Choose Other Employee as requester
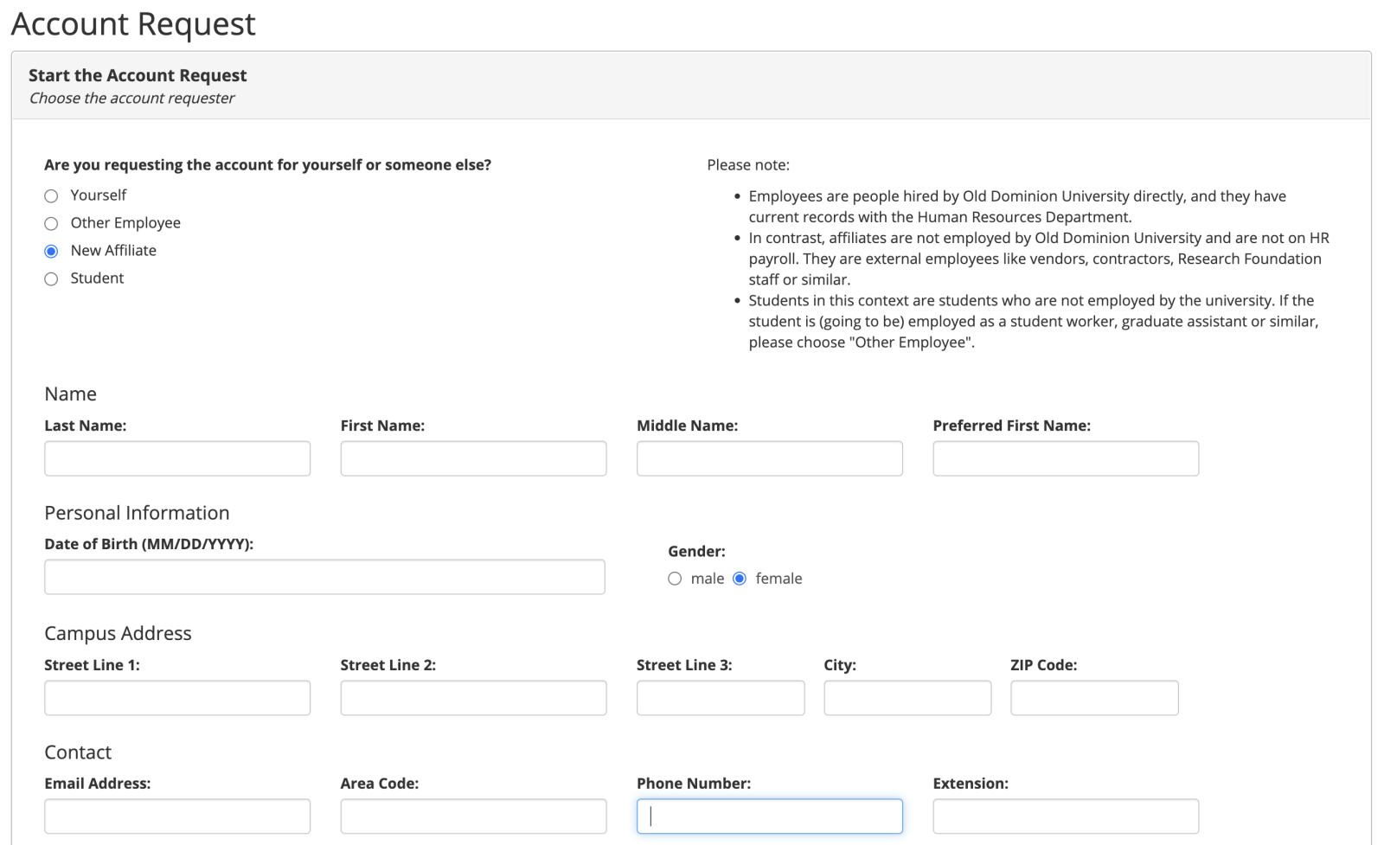 (x=51, y=224)
